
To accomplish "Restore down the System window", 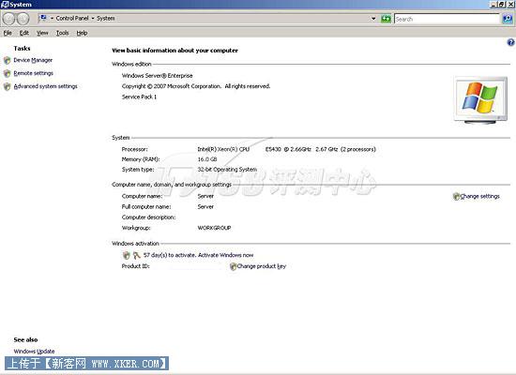I will point(502,5).
